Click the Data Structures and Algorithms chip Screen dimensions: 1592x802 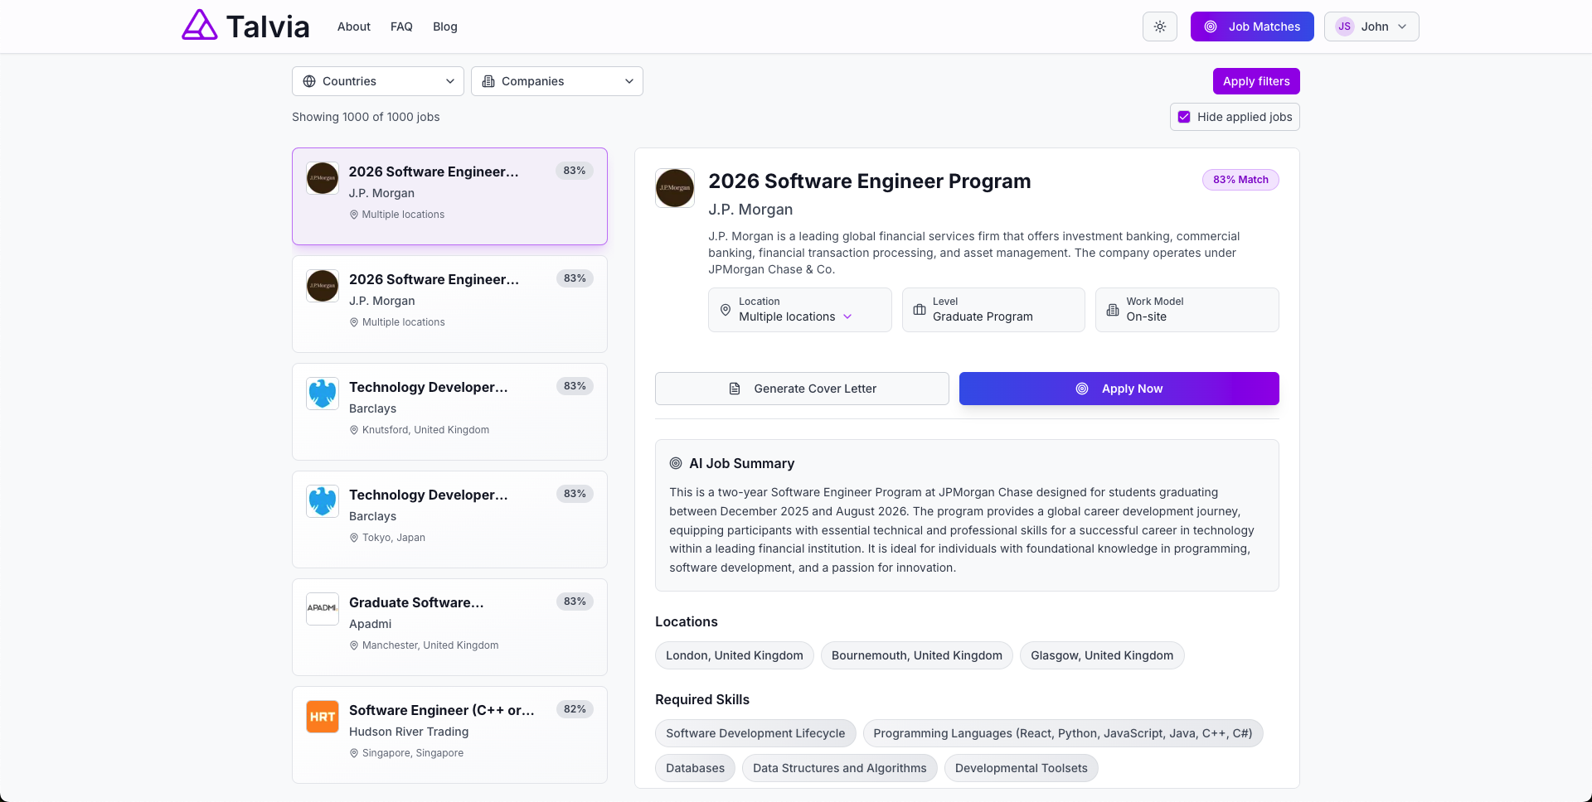[x=840, y=768]
